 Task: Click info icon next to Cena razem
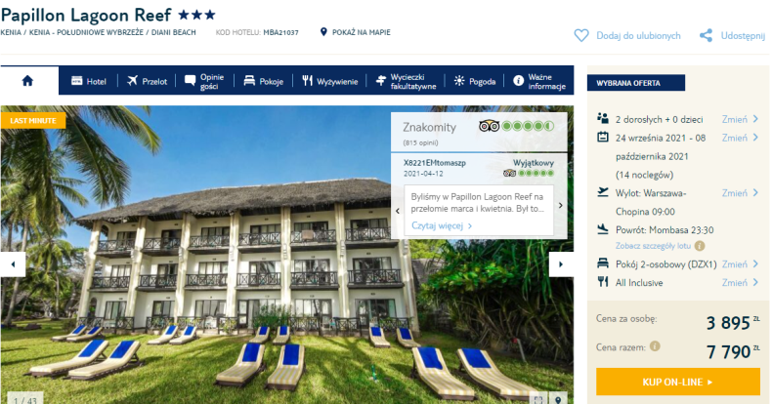click(x=655, y=346)
